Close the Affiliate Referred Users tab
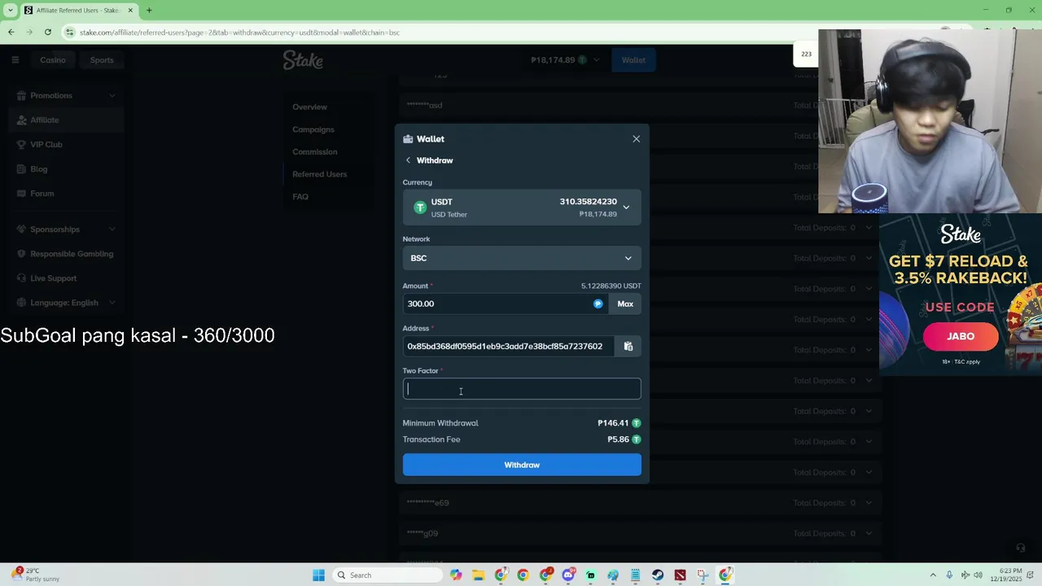 [x=130, y=11]
